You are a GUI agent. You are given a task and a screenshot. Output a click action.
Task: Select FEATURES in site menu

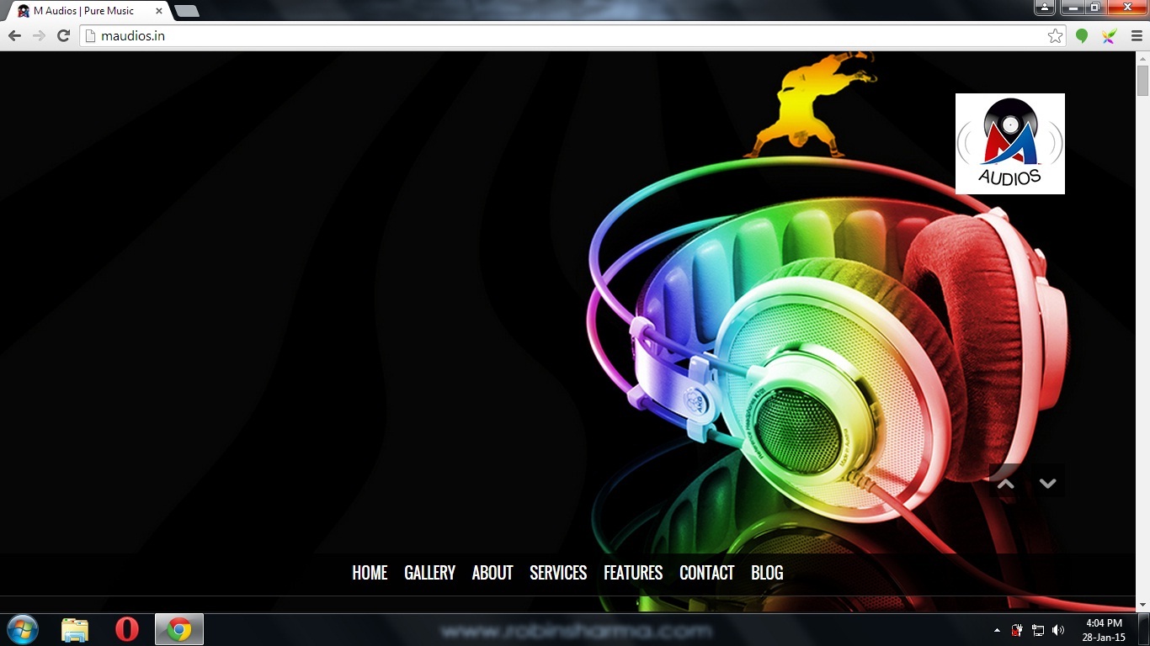point(633,573)
